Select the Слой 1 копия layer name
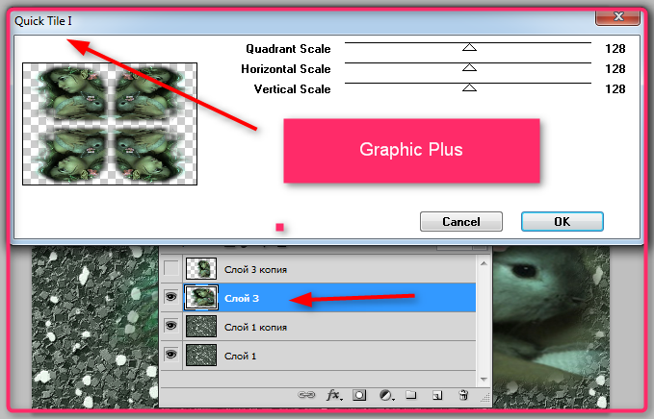This screenshot has width=654, height=419. point(255,328)
